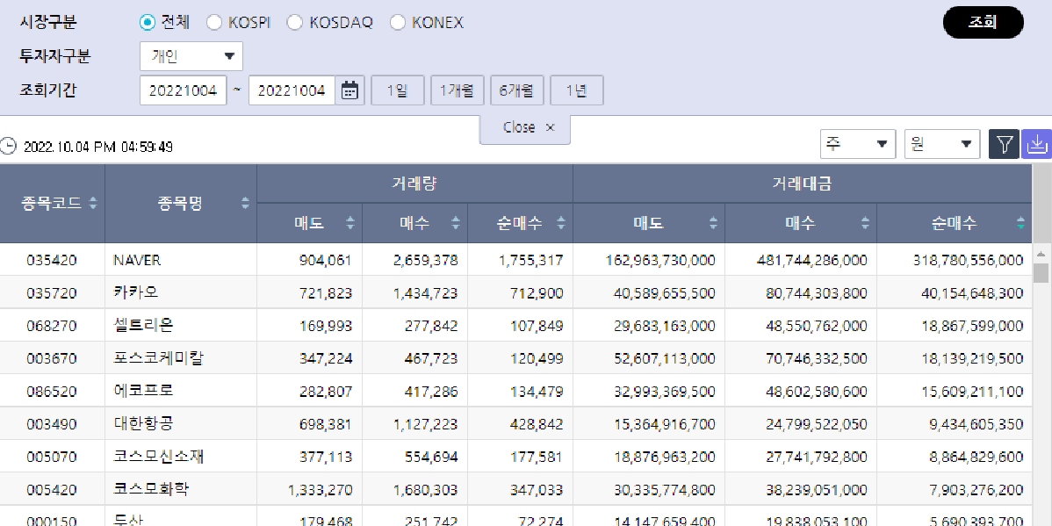The width and height of the screenshot is (1052, 526).
Task: Open the filter options icon
Action: click(x=1004, y=143)
